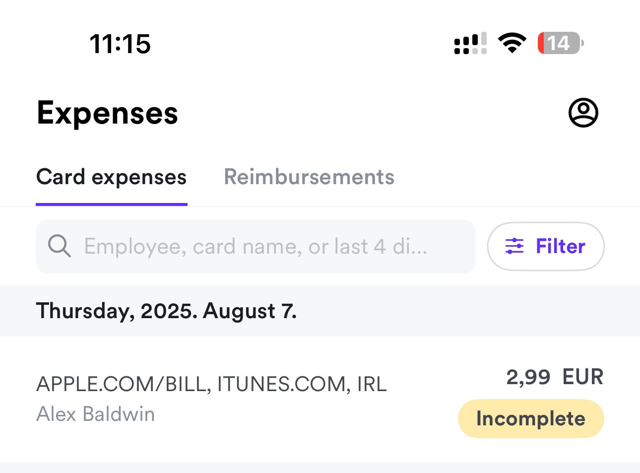The width and height of the screenshot is (640, 473).
Task: Click the user avatar in the top right
Action: 583,113
